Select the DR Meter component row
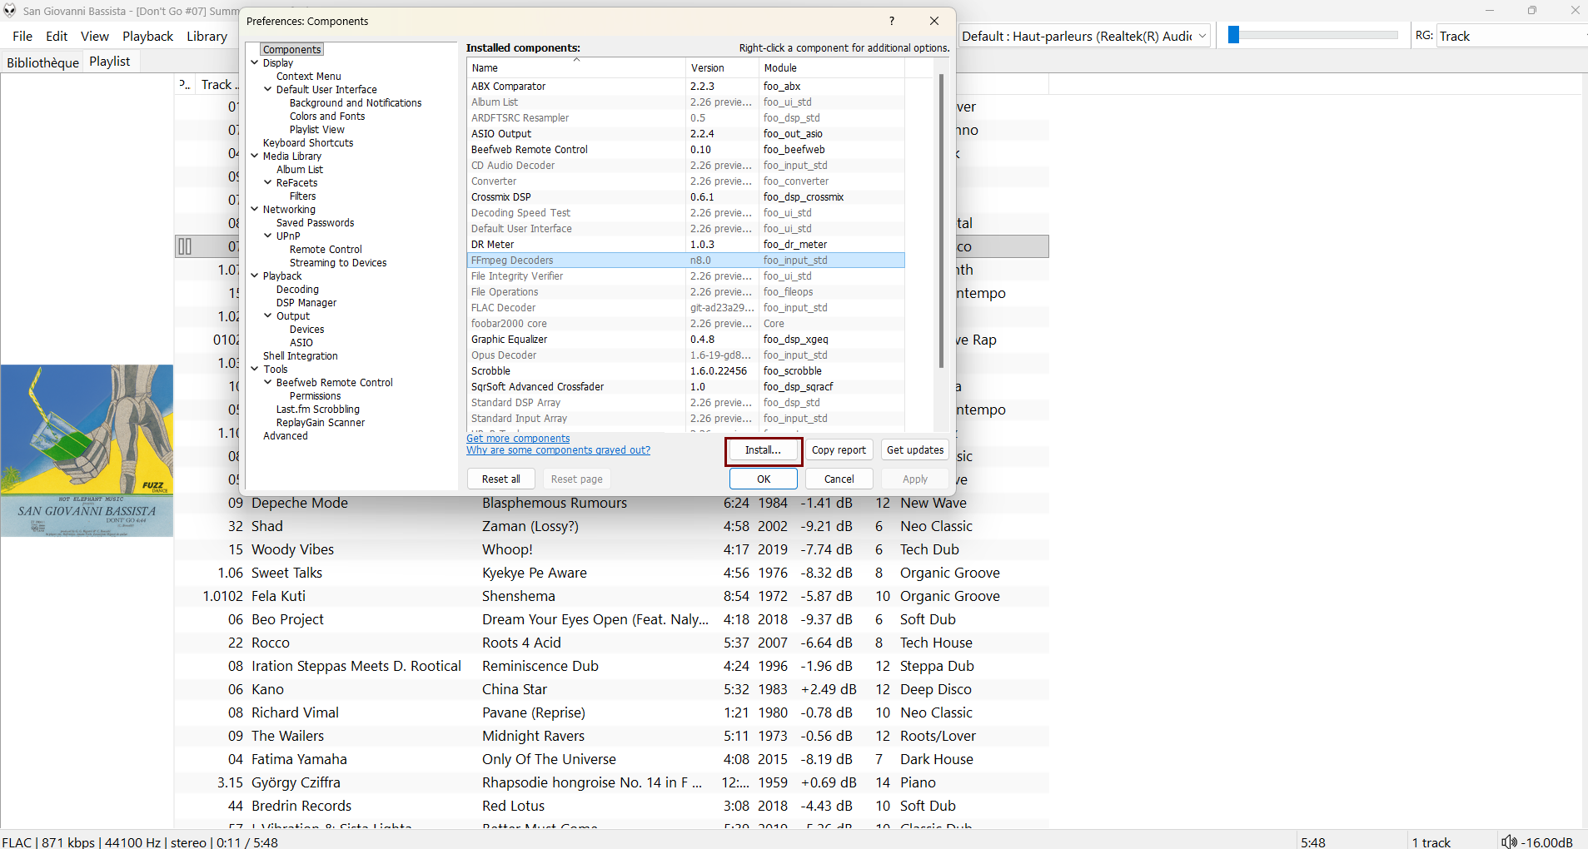This screenshot has width=1588, height=849. coord(686,244)
